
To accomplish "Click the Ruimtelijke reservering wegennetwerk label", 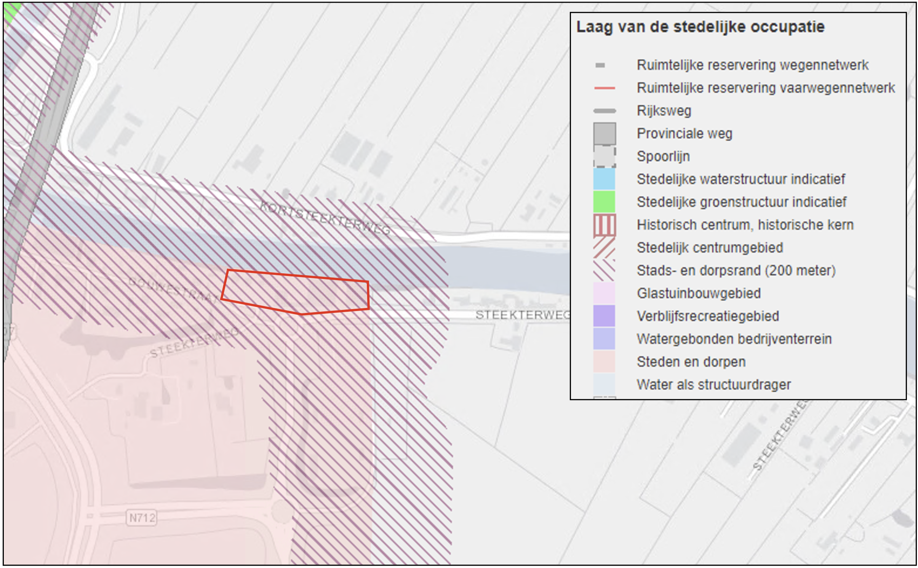I will [753, 65].
